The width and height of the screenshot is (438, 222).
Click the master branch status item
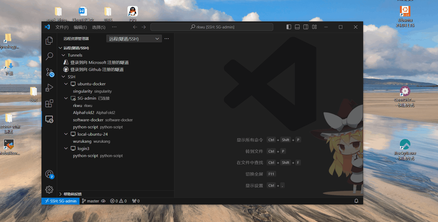(90, 201)
